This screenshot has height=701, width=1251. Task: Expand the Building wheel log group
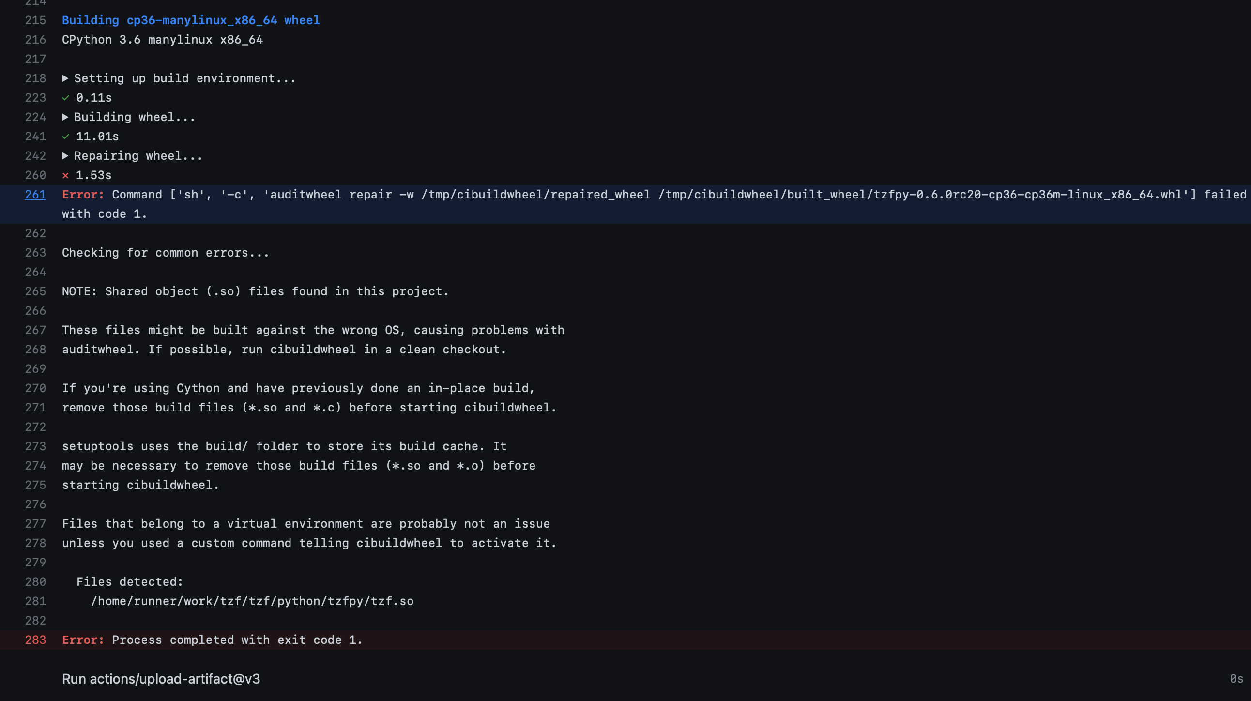point(135,117)
